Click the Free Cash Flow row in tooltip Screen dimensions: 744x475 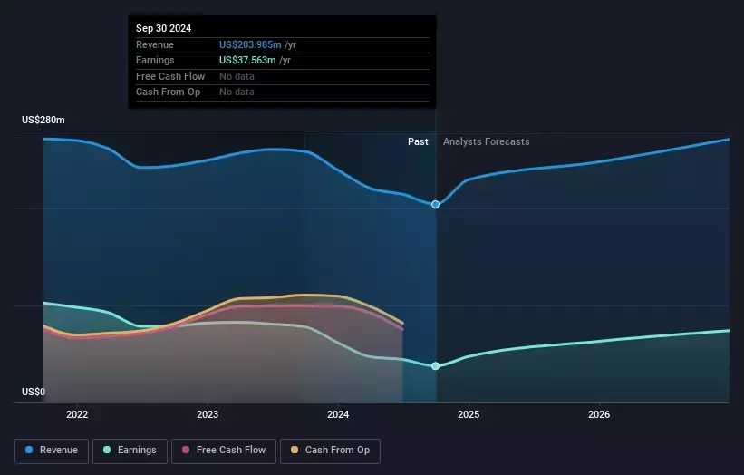point(170,76)
